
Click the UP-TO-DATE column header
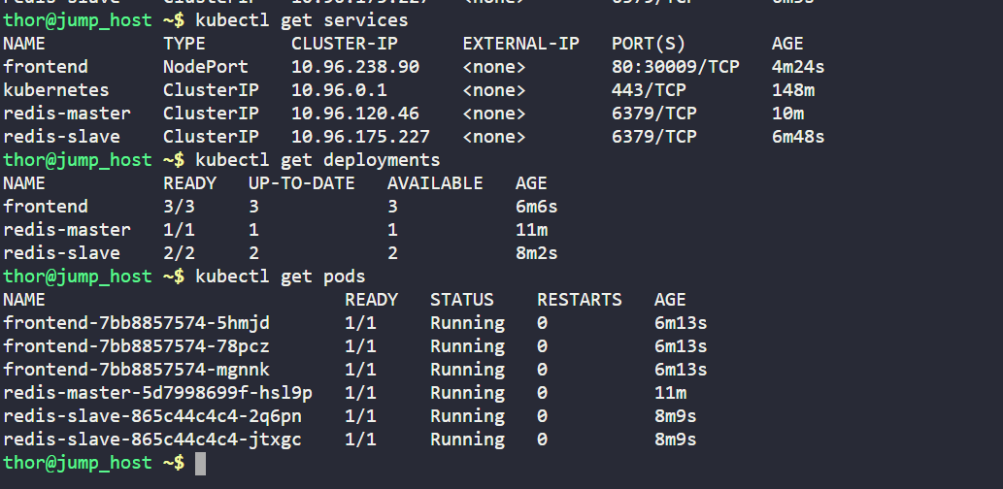301,183
